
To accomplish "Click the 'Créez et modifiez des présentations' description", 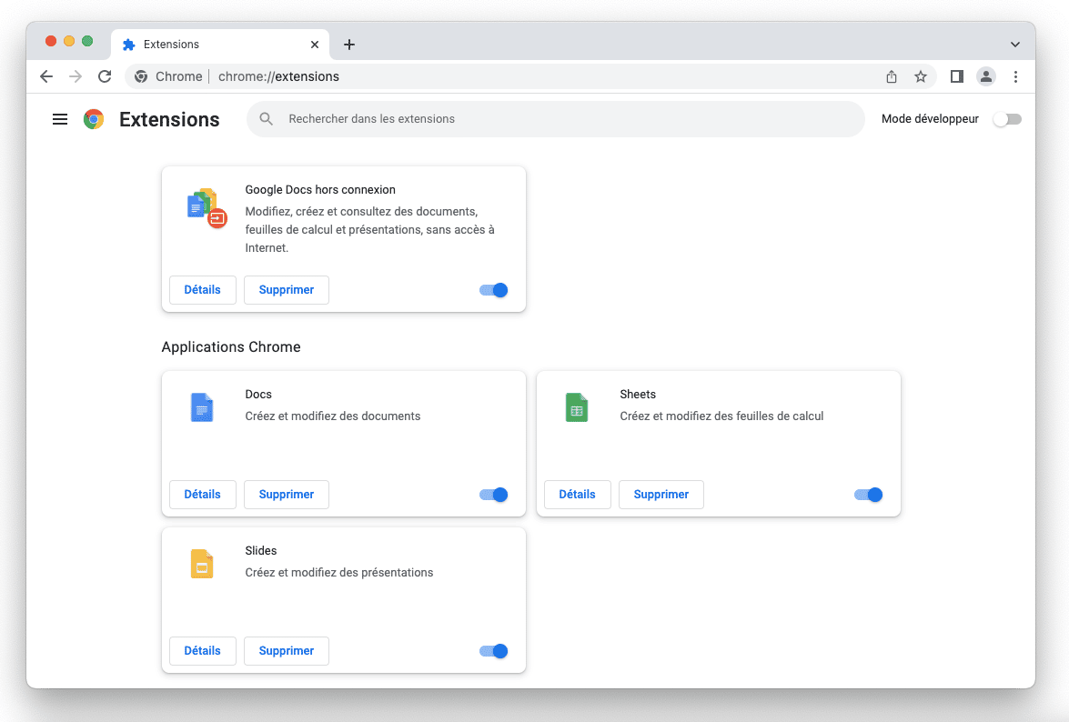I will pos(339,573).
